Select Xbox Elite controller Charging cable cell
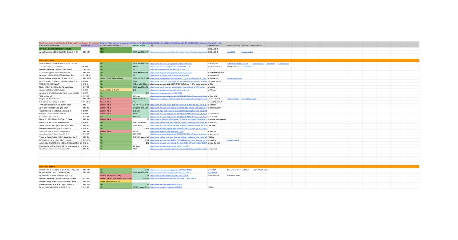 click(x=60, y=108)
